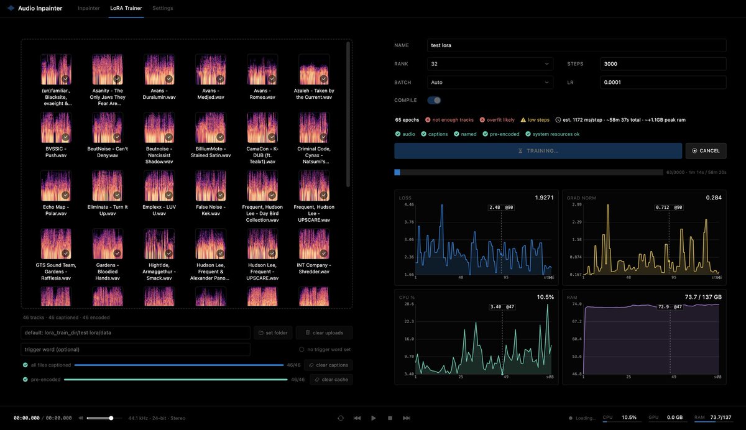Image resolution: width=746 pixels, height=430 pixels.
Task: Open the Settings tab
Action: (x=163, y=8)
